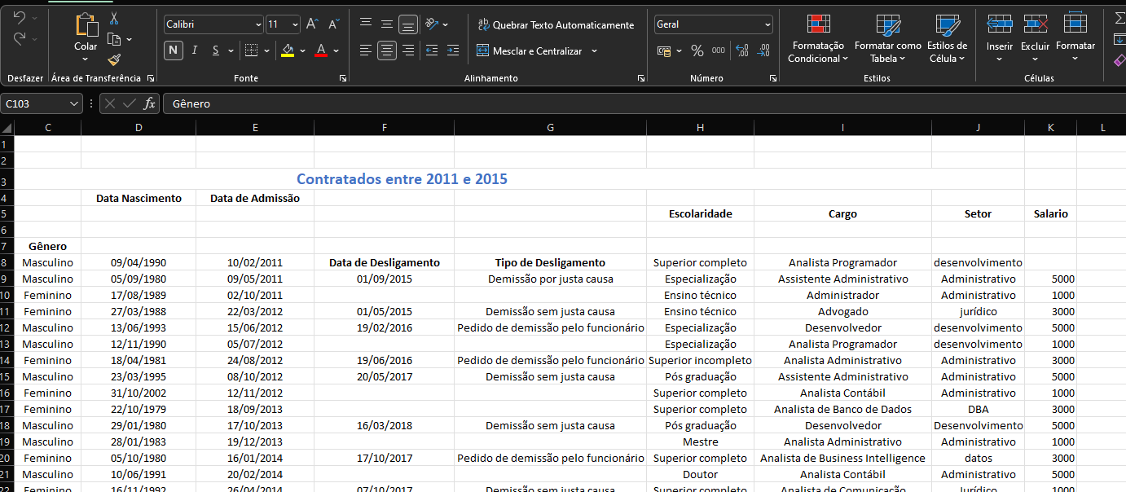The width and height of the screenshot is (1126, 492).
Task: Toggle bottom vertical alignment
Action: coord(408,24)
